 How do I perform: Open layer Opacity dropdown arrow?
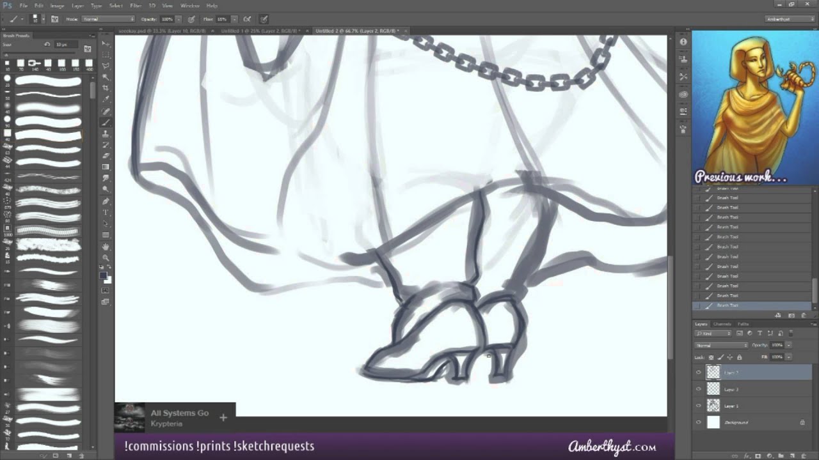click(789, 345)
